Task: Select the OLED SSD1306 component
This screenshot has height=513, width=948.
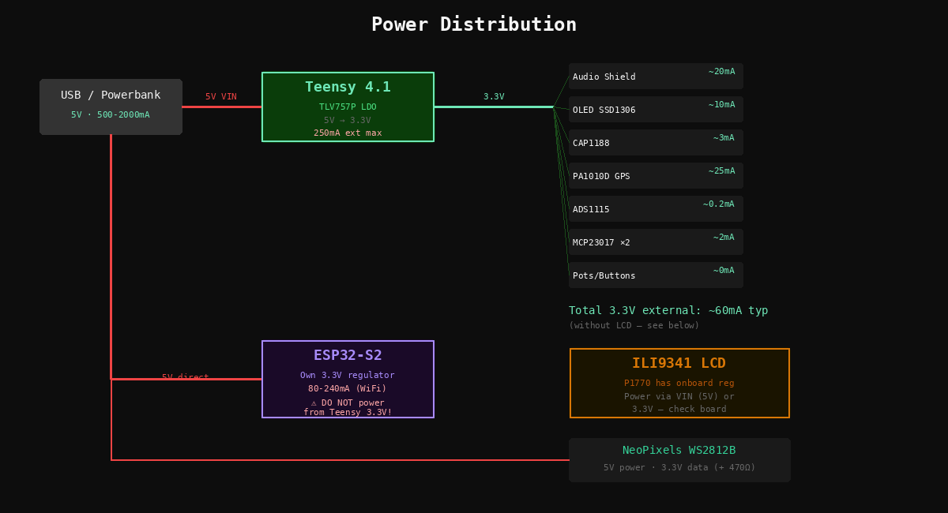Action: pos(656,110)
